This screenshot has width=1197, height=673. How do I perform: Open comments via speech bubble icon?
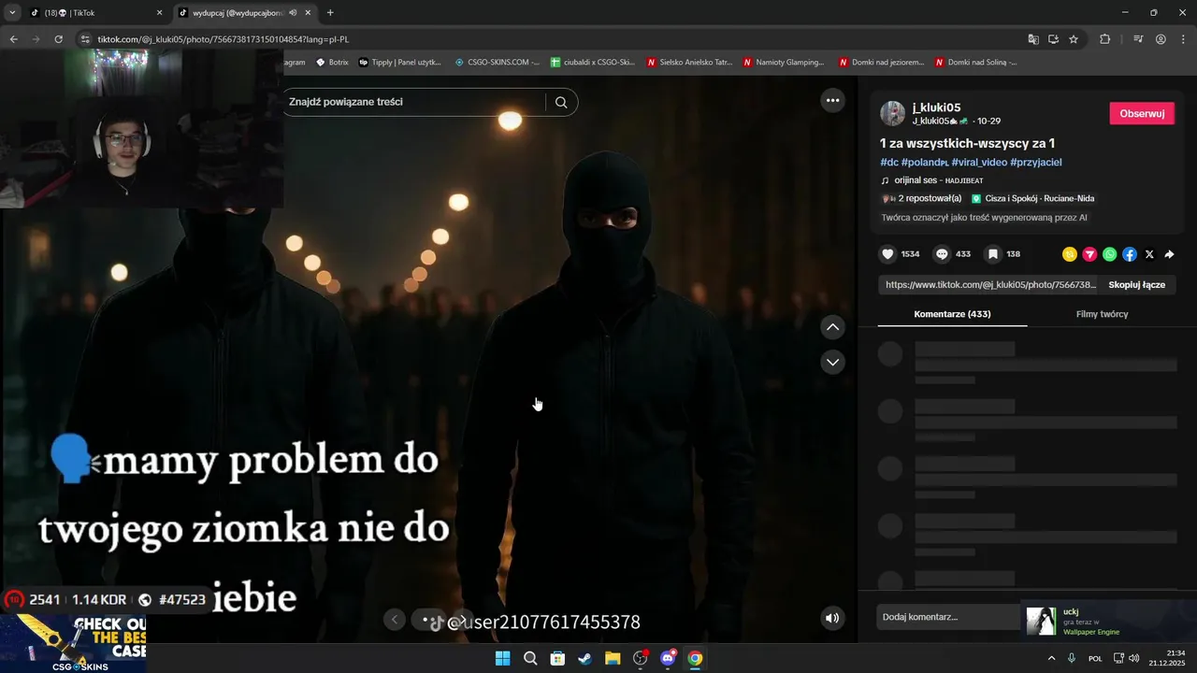[942, 254]
